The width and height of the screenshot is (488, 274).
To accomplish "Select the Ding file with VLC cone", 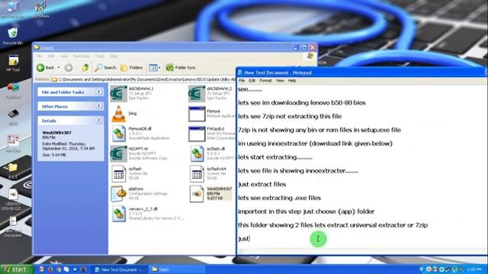I will pos(119,113).
